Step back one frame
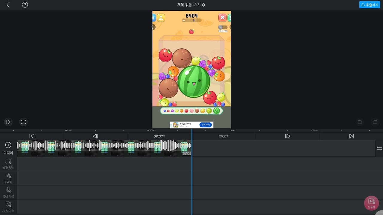The height and width of the screenshot is (215, 383). (96, 136)
